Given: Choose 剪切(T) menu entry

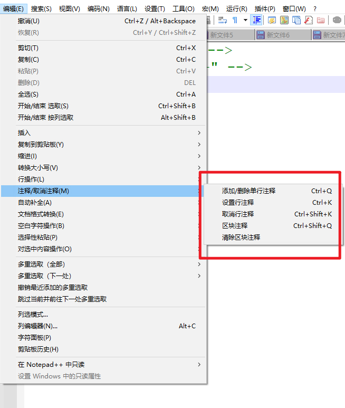Looking at the screenshot, I should (103, 48).
